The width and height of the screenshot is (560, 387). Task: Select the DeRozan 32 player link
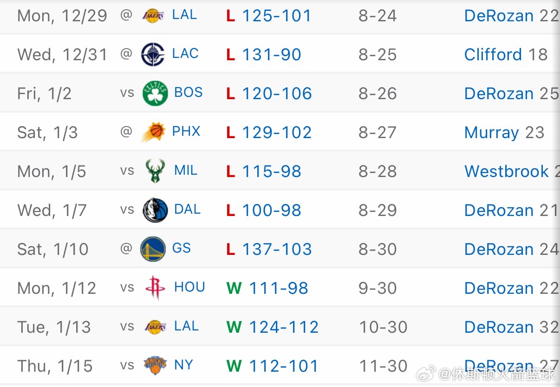511,327
